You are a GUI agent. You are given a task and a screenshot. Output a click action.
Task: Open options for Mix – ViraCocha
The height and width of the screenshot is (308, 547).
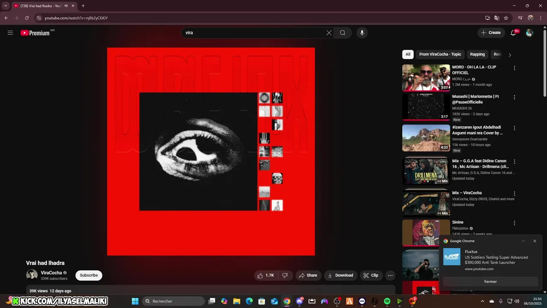tap(515, 194)
